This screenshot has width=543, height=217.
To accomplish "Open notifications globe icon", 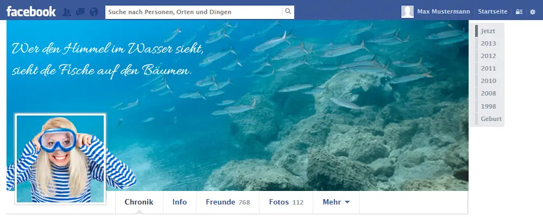I will pyautogui.click(x=94, y=12).
